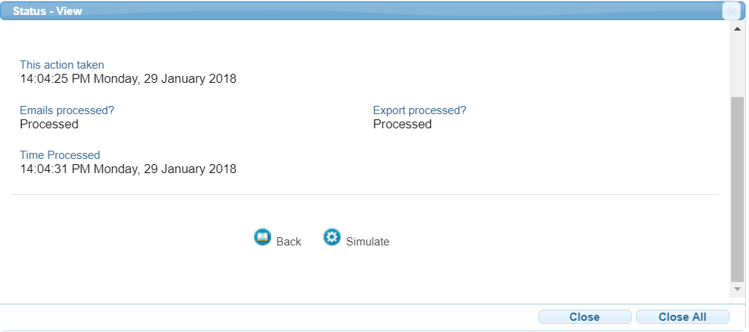Dismiss dialog with title bar X icon

(x=731, y=10)
